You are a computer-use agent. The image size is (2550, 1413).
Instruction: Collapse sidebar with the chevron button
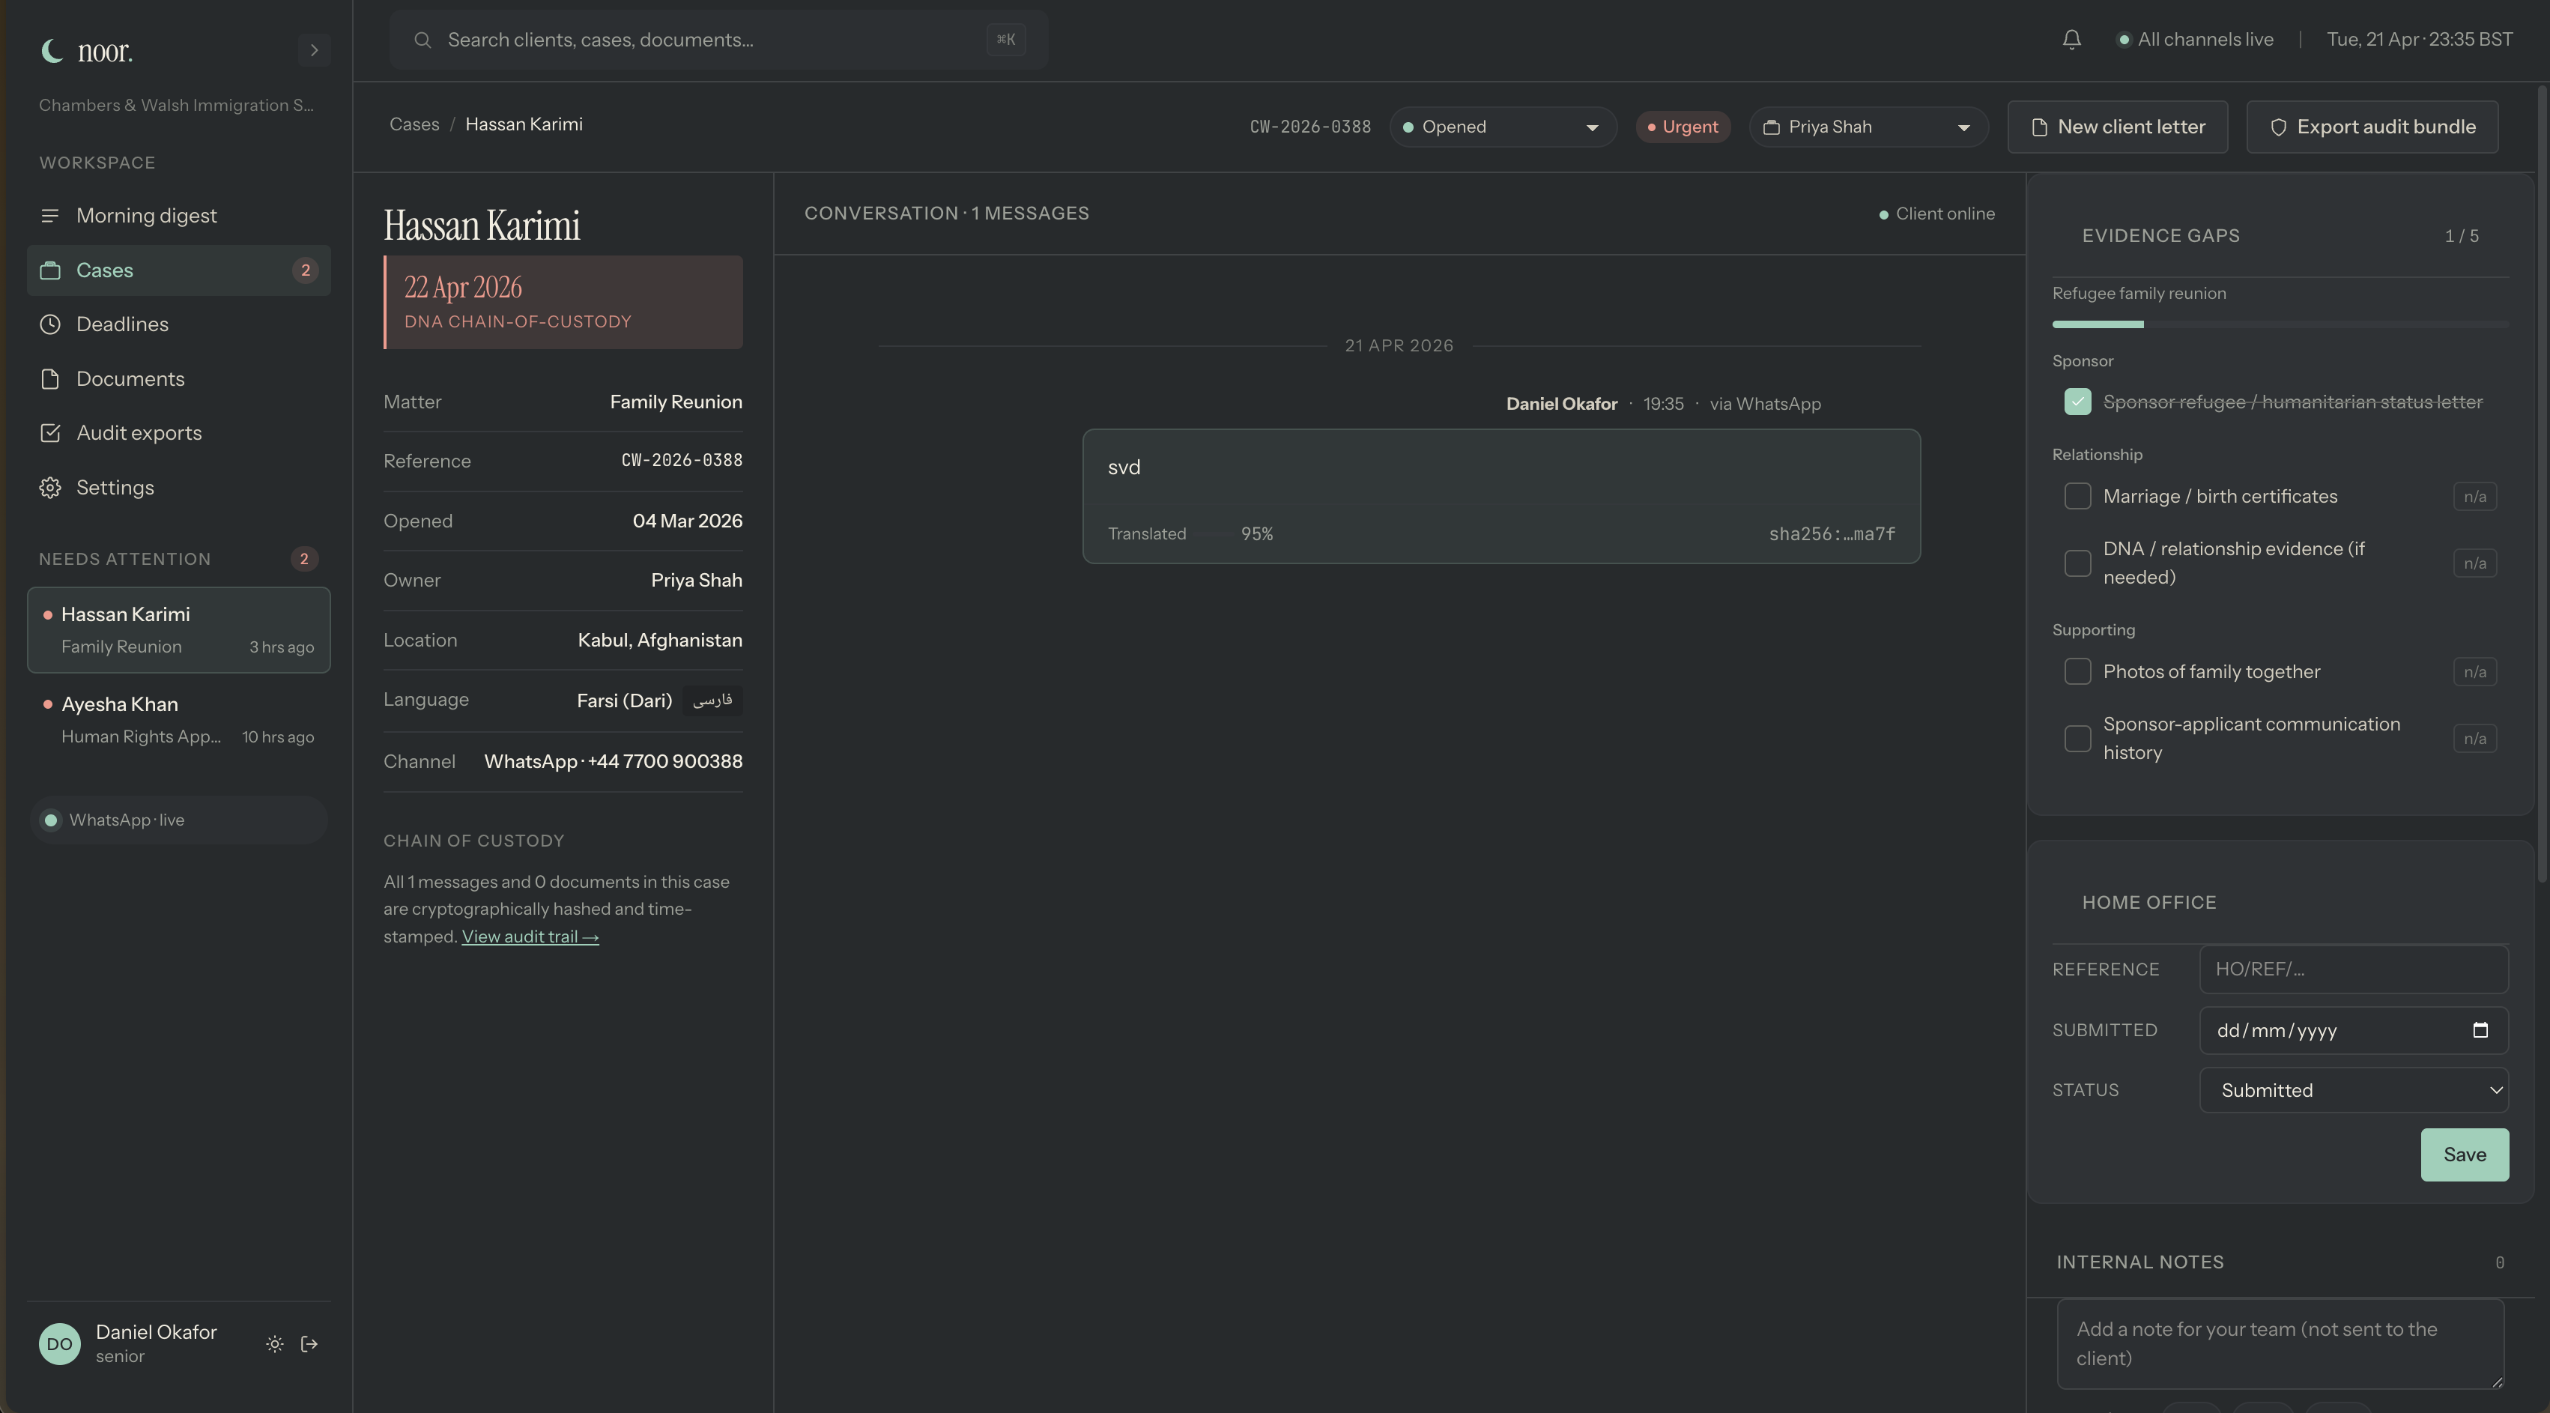314,49
